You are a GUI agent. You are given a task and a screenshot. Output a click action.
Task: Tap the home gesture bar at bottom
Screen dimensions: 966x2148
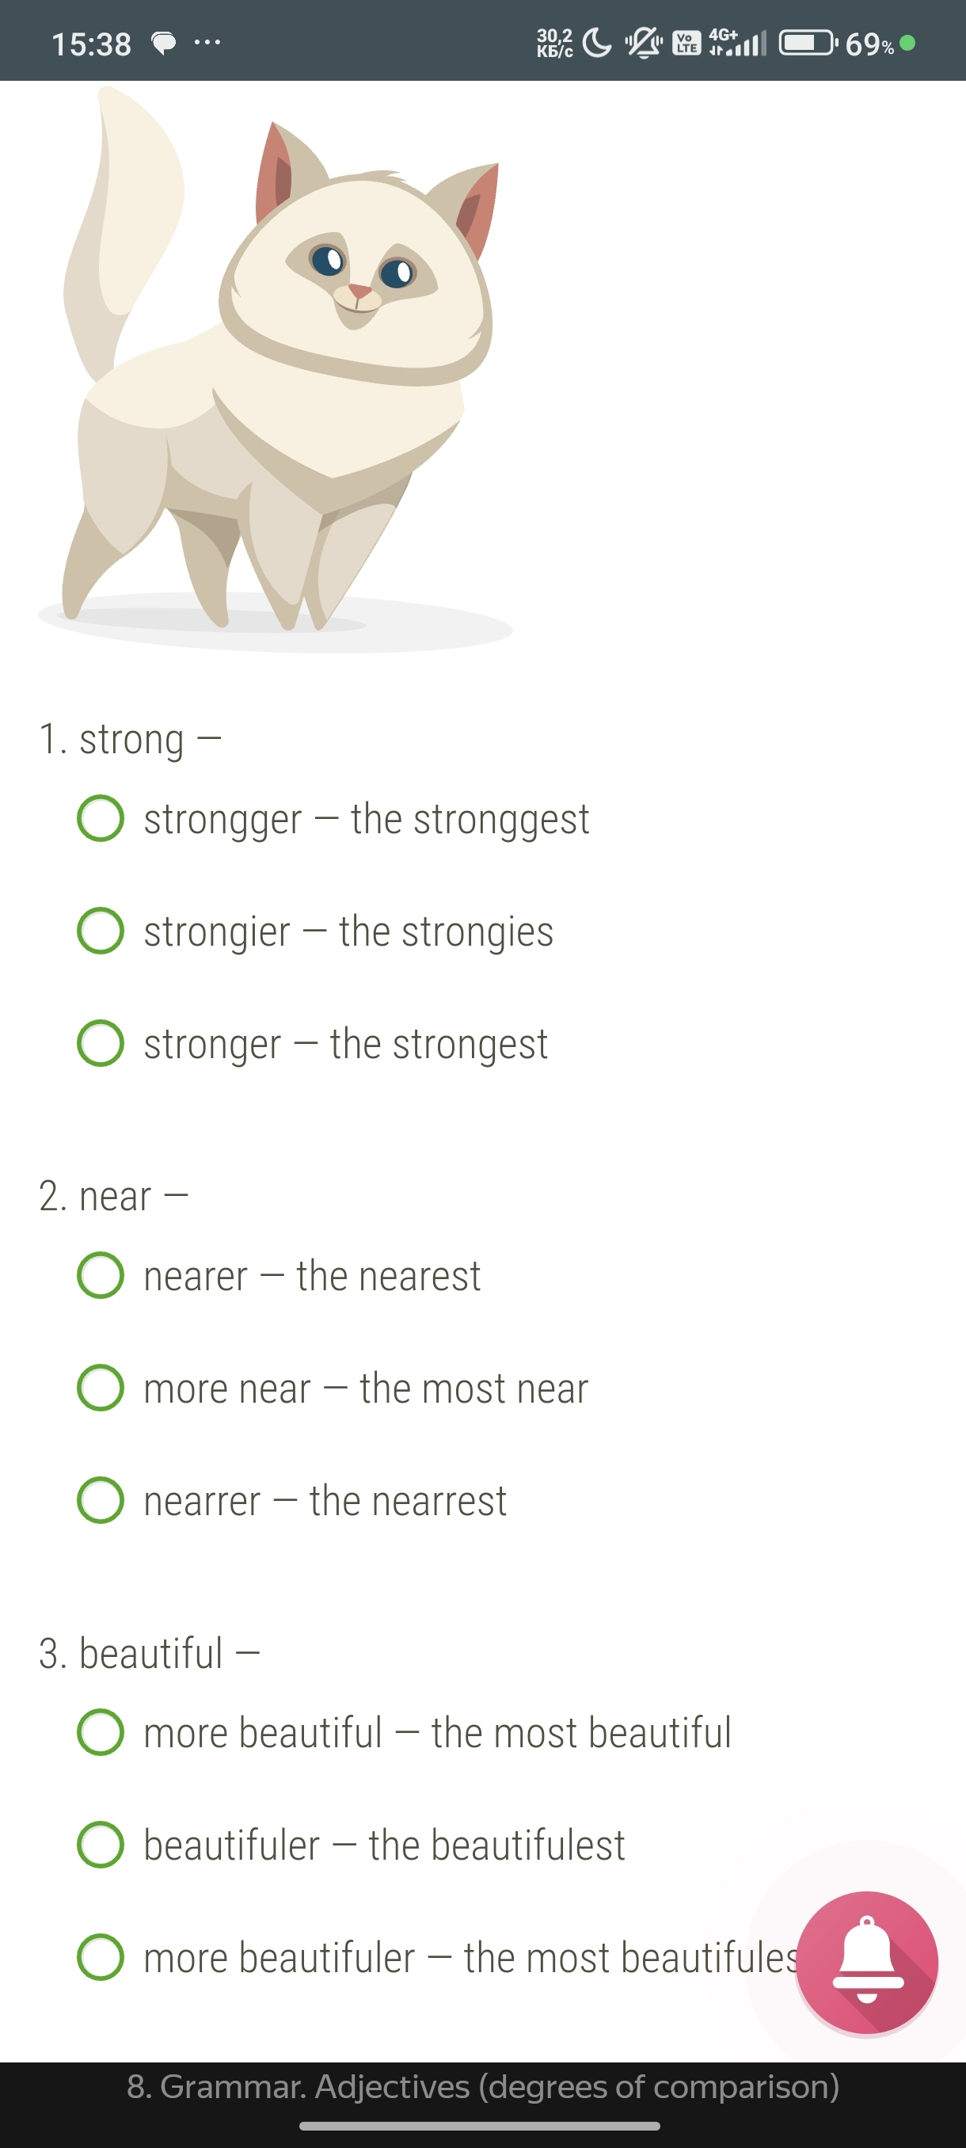point(480,2126)
